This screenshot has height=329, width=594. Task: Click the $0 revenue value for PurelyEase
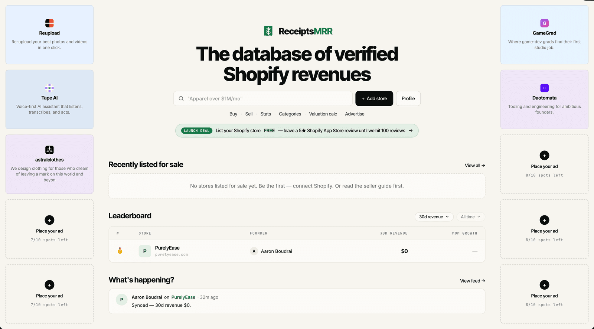click(x=404, y=251)
